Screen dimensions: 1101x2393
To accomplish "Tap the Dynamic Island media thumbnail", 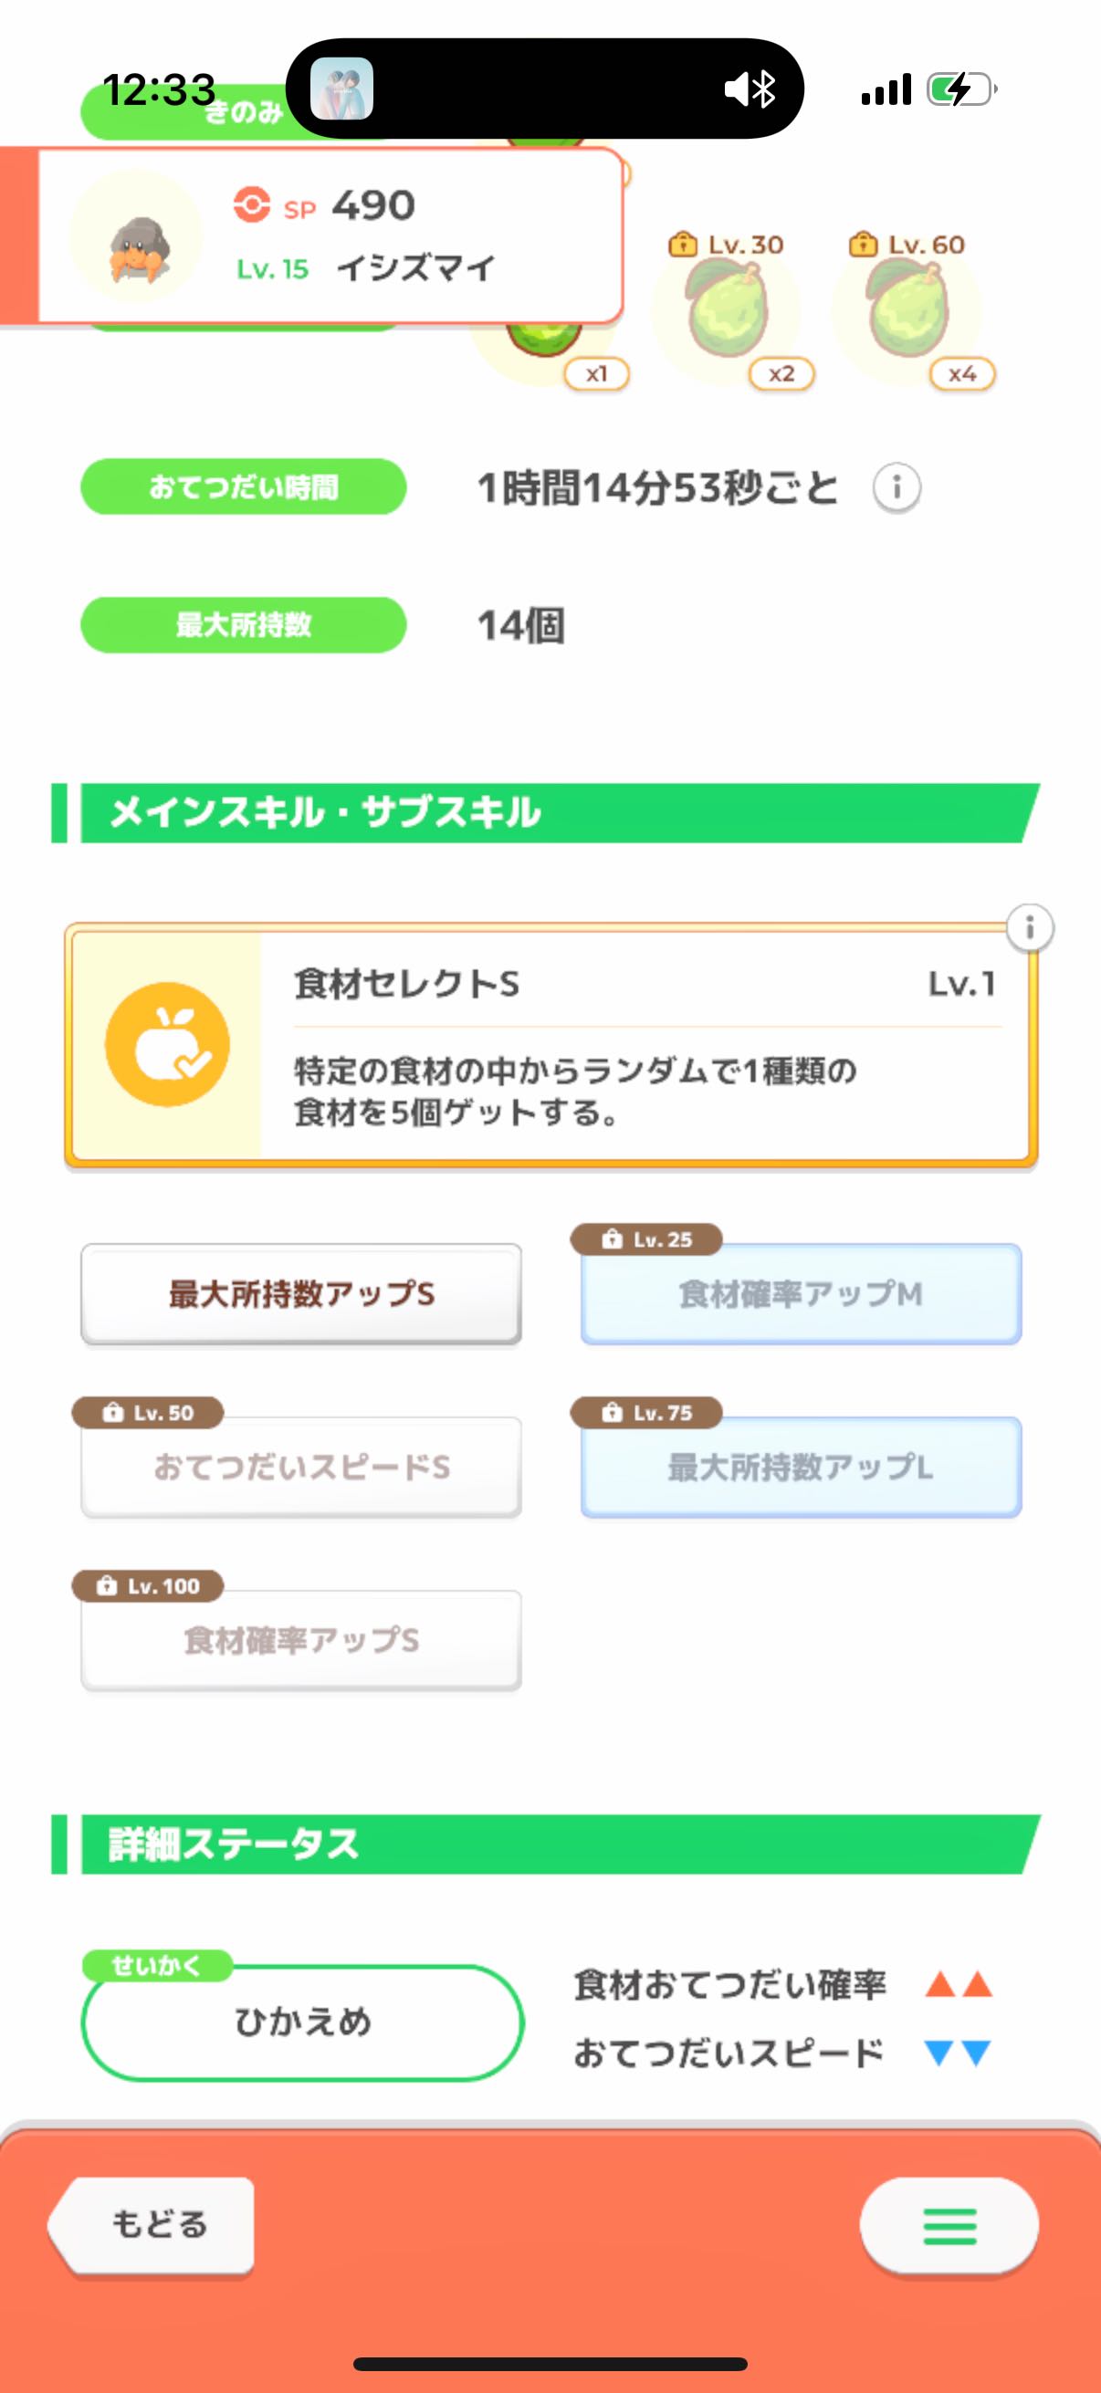I will click(x=342, y=89).
